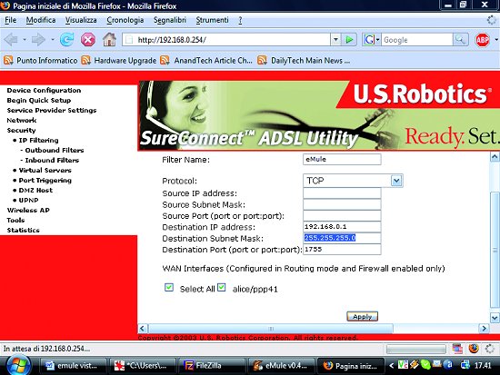
Task: Click the Google search box
Action: tap(417, 40)
